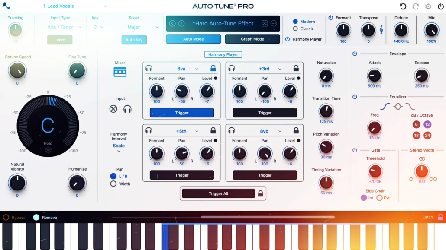The width and height of the screenshot is (446, 250).
Task: Click the Undo arrow icon
Action: point(403,6)
